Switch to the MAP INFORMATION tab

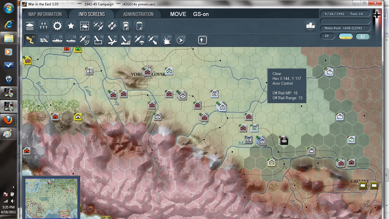[x=45, y=14]
